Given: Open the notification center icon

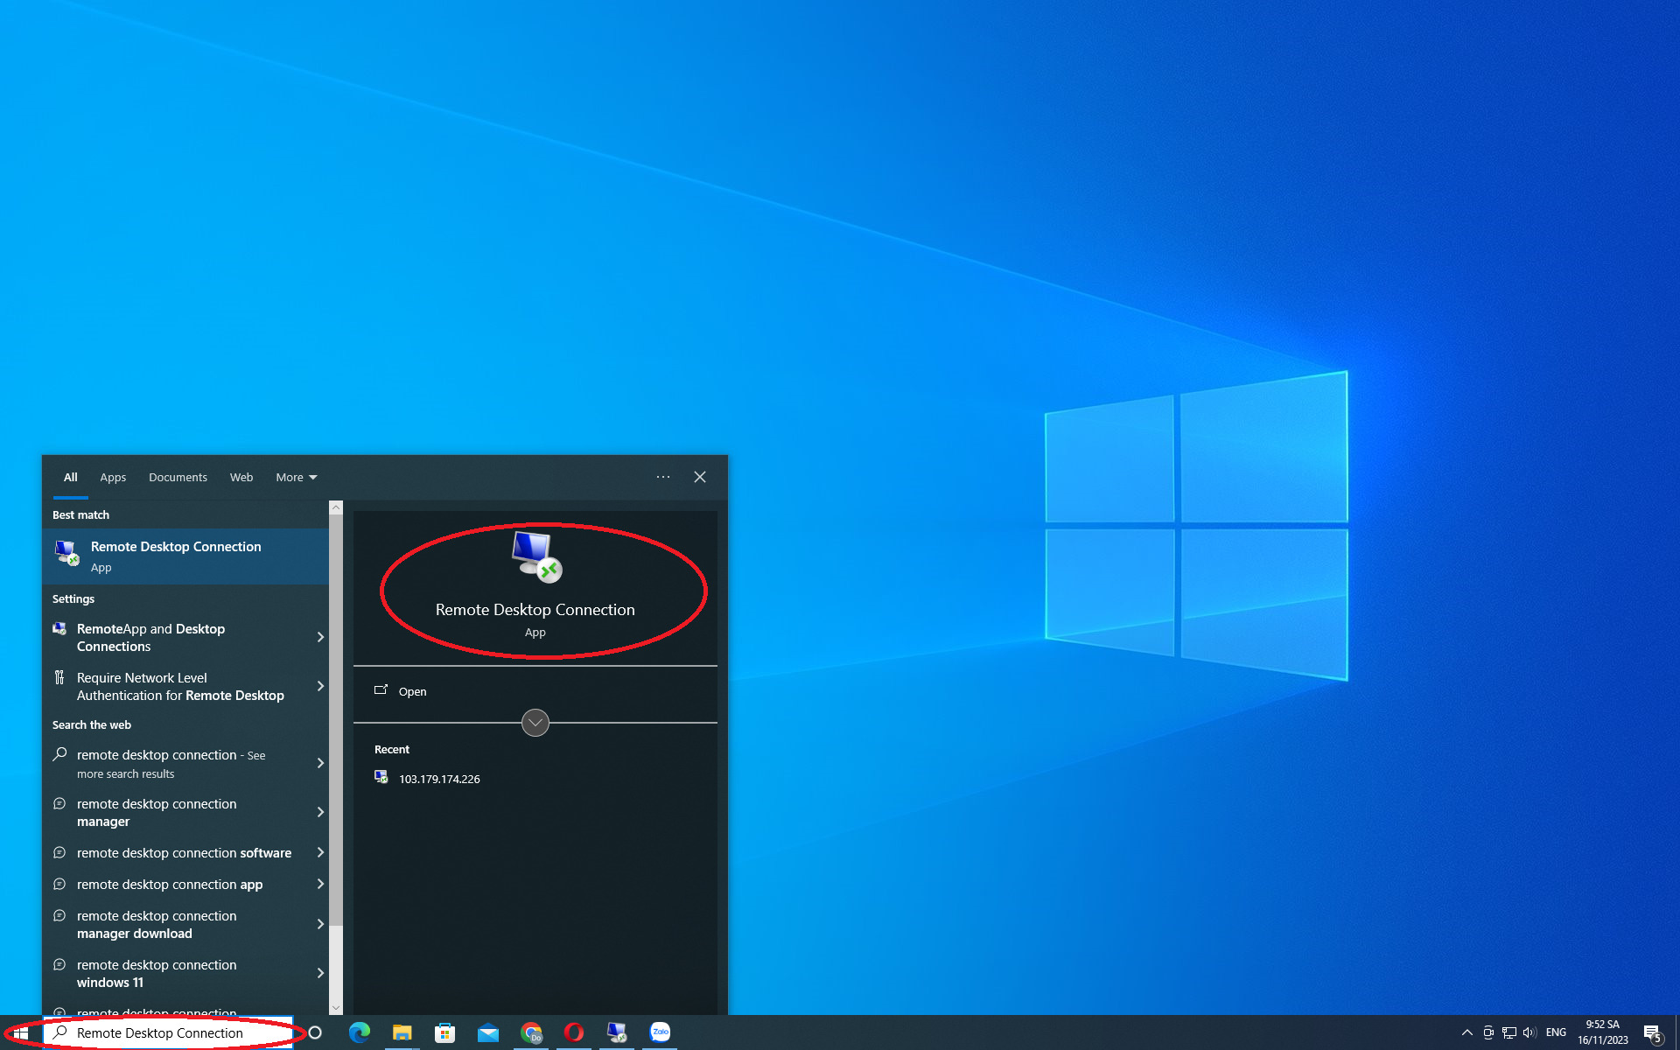Looking at the screenshot, I should coord(1652,1032).
